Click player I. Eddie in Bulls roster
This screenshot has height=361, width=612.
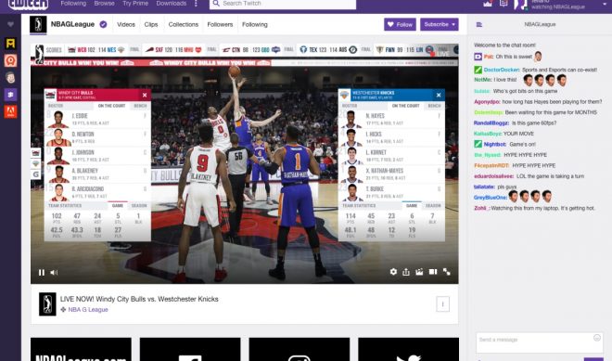[97, 119]
